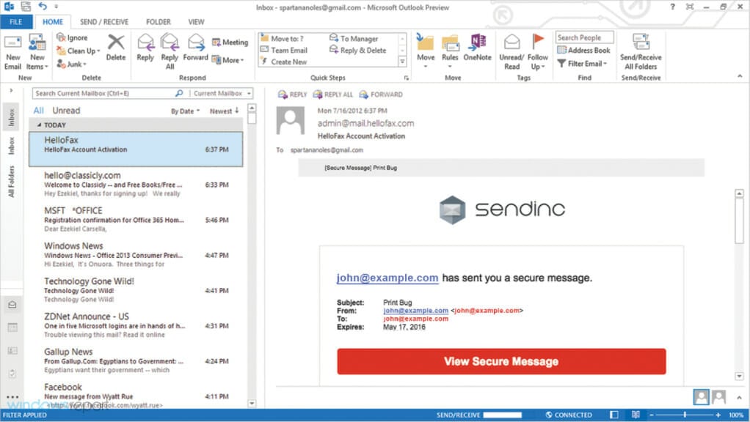Click REPLY ALL in the reading pane
The image size is (750, 422).
[332, 95]
